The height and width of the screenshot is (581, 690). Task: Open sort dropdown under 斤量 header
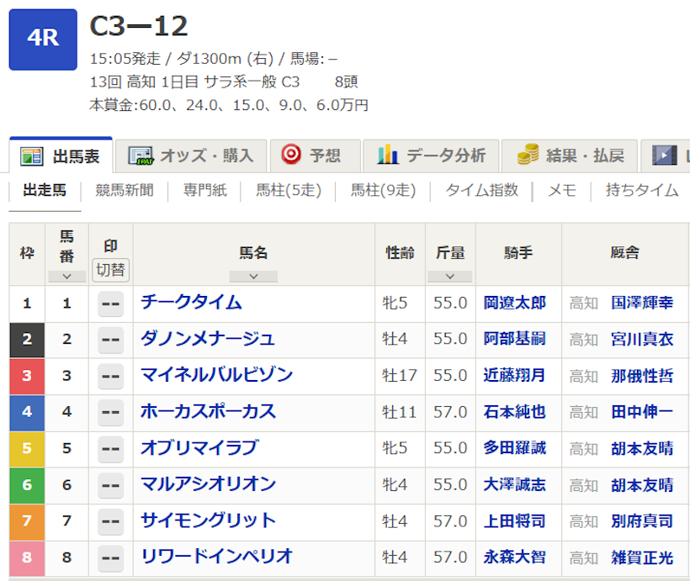[450, 276]
